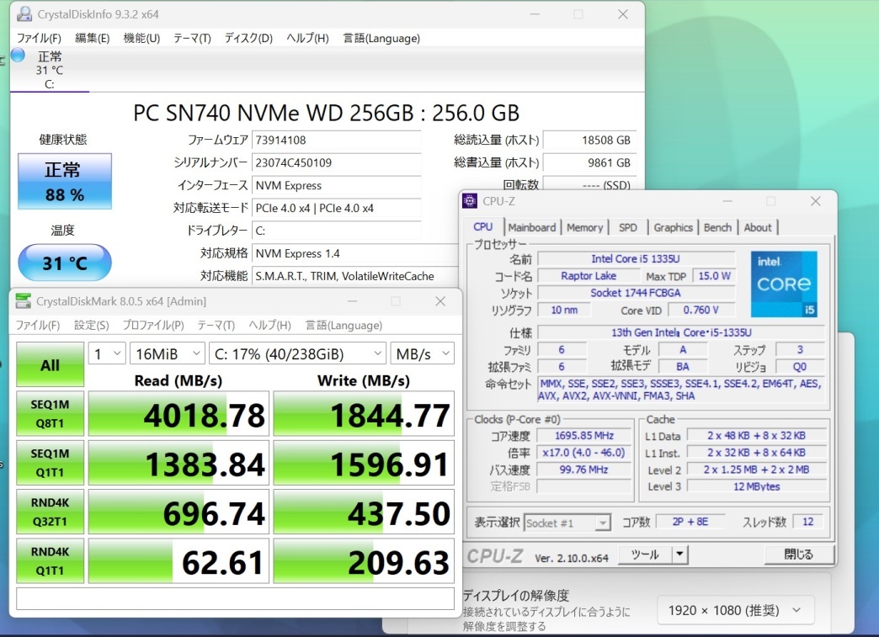Viewport: 879px width, 637px height.
Task: Open テーマ(T) menu in CrystalDiskInfo
Action: (192, 38)
